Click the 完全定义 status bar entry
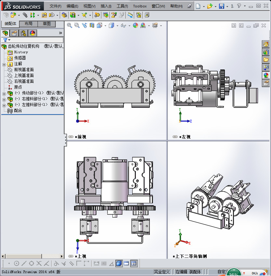 pos(162,272)
